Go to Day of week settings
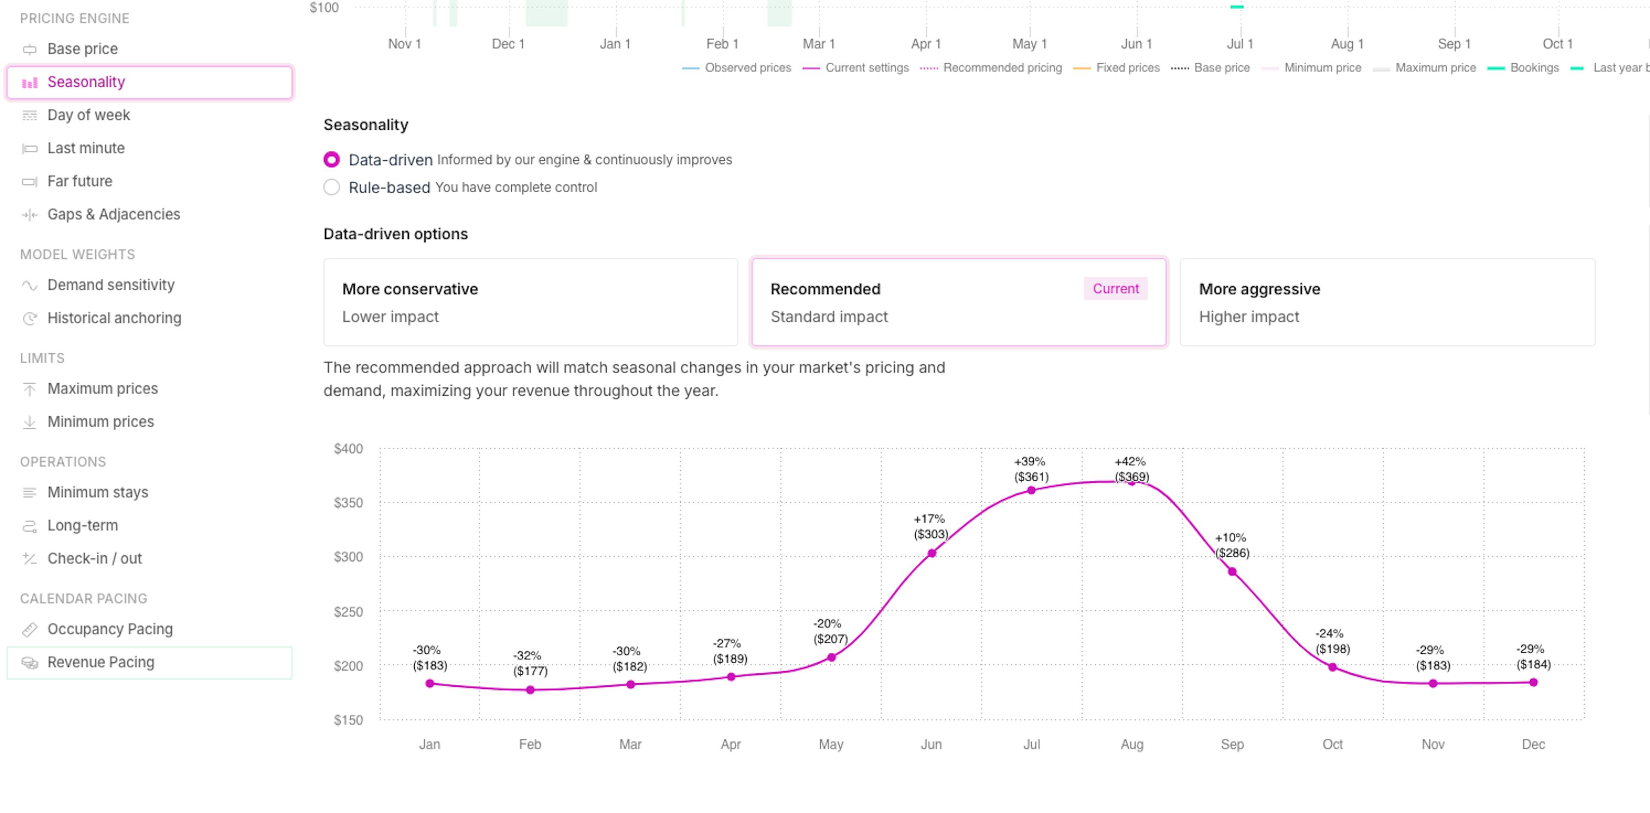This screenshot has width=1650, height=813. click(x=149, y=115)
